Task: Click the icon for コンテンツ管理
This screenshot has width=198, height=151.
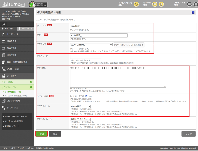Action: click(4, 101)
